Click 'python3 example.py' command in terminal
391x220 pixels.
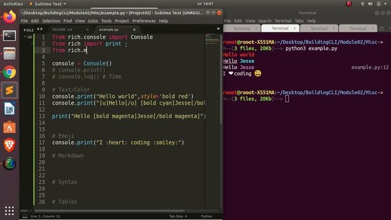pyautogui.click(x=311, y=48)
